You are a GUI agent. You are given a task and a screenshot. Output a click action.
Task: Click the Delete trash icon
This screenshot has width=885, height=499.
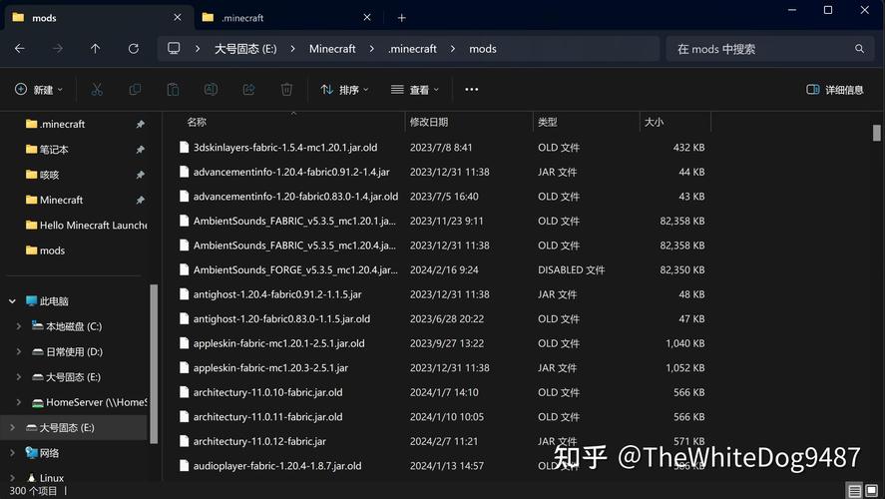point(286,90)
